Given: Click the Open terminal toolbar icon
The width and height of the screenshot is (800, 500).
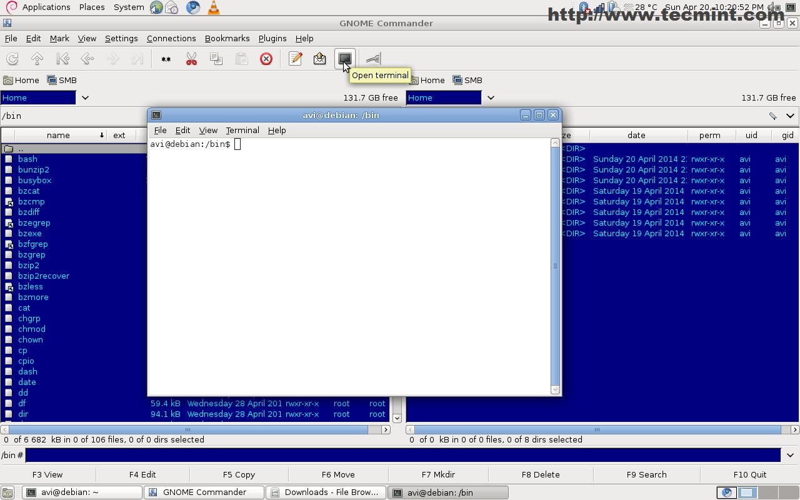Looking at the screenshot, I should coord(344,59).
